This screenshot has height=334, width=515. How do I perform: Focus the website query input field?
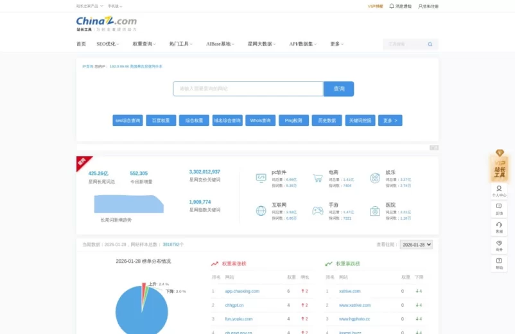249,89
